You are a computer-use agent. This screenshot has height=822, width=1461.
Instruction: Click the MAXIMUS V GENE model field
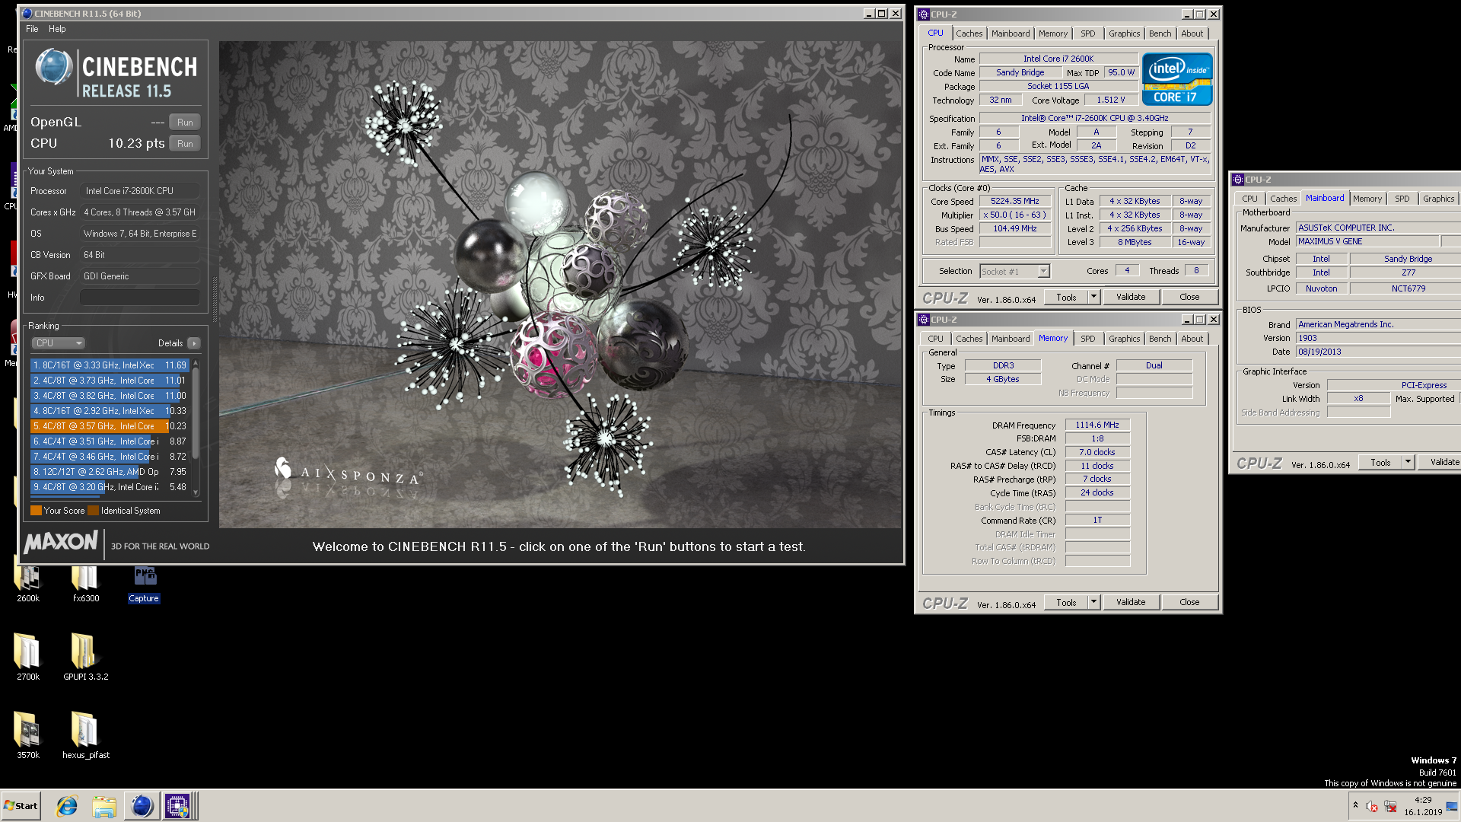1367,241
